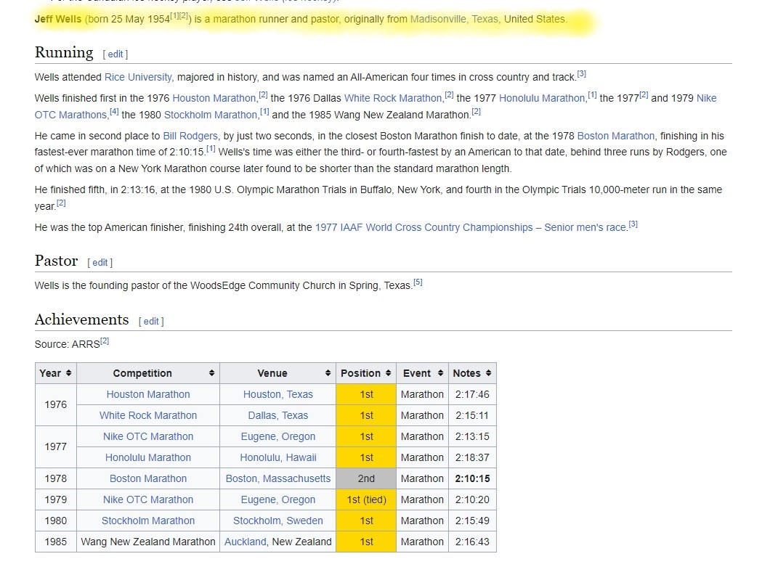Image resolution: width=778 pixels, height=567 pixels.
Task: Edit the Running section
Action: pos(116,54)
